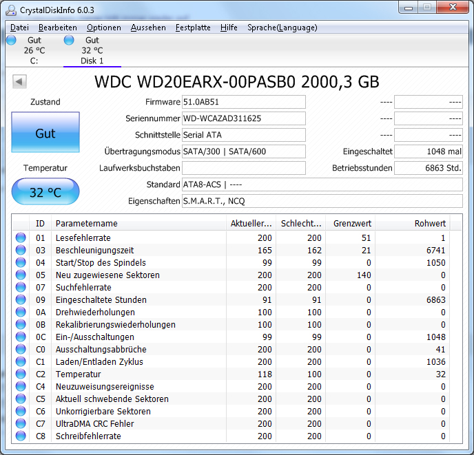
Task: Click the Firmware field 51.0AB51
Action: [x=244, y=102]
